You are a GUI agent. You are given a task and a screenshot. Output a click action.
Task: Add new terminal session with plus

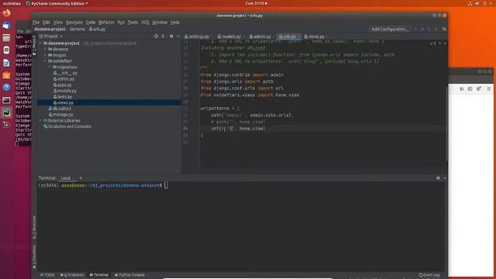81,178
